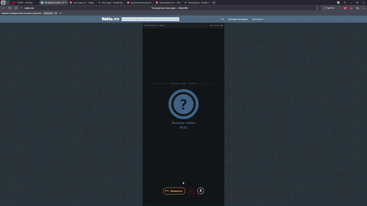Click the sidebar panel toggle icon top-left
Screen dimensions: 367x206
[3, 3]
